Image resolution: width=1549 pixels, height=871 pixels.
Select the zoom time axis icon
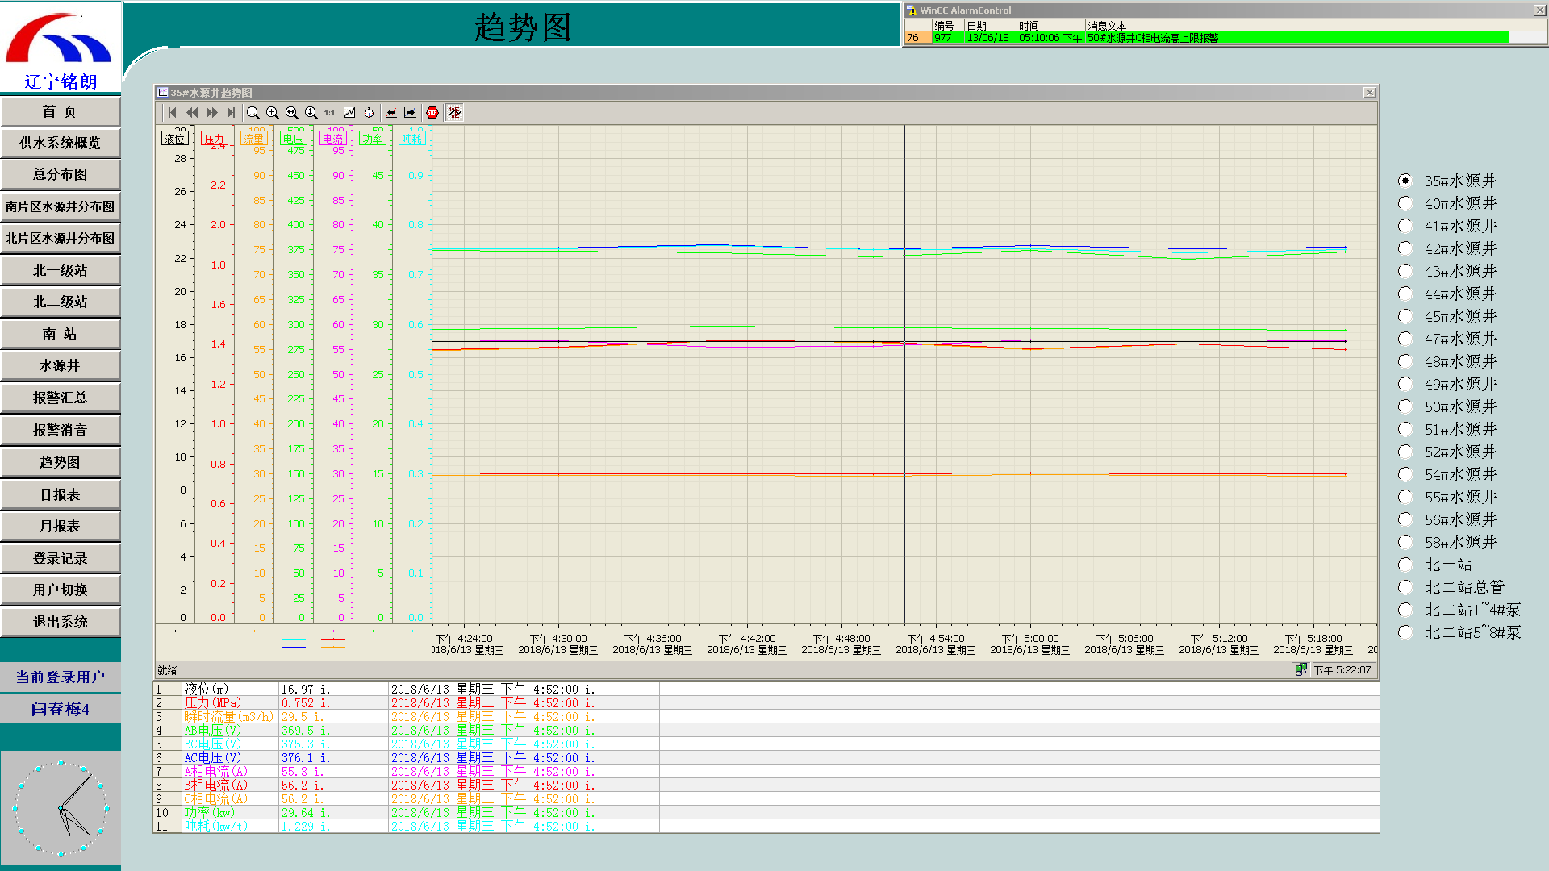(291, 113)
